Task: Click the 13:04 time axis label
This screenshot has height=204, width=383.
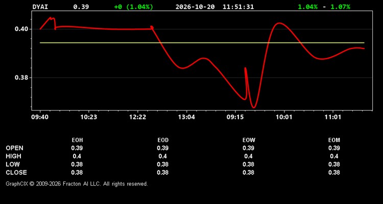Action: (x=186, y=117)
